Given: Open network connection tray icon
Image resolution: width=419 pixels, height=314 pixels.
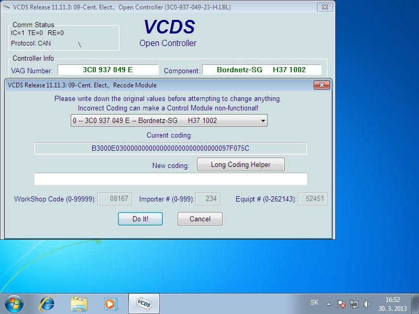Looking at the screenshot, I should click(x=354, y=304).
